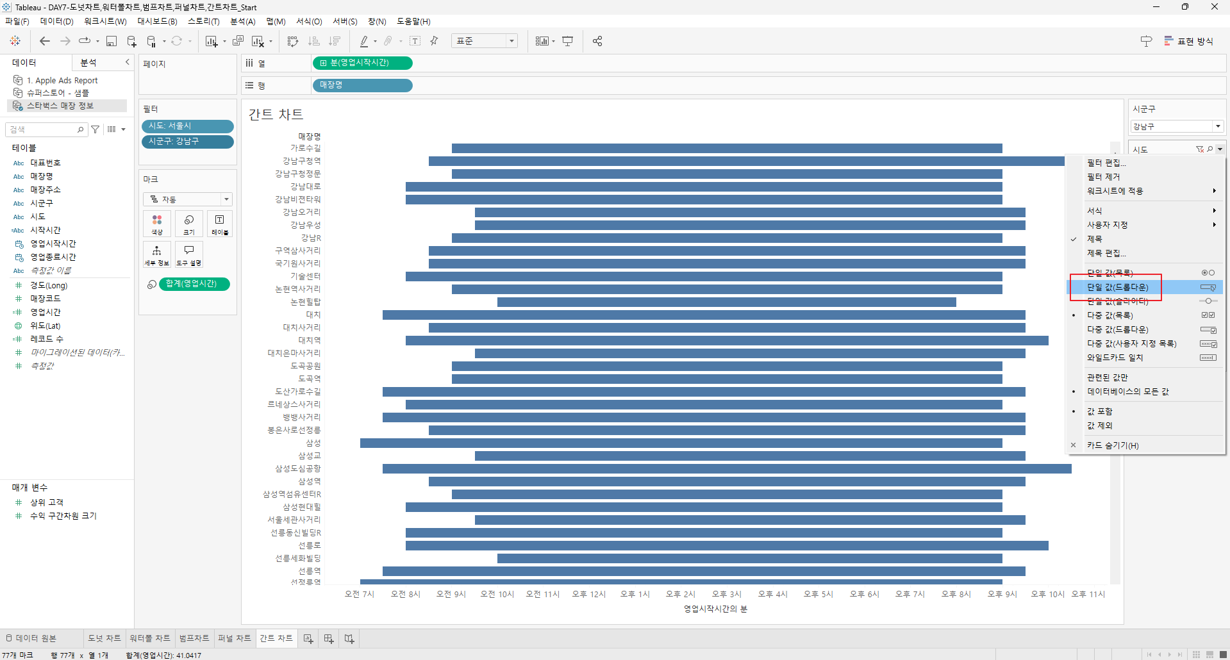Viewport: 1230px width, 660px height.
Task: Select 단일 값(드롭다운) filter mode
Action: coord(1145,287)
